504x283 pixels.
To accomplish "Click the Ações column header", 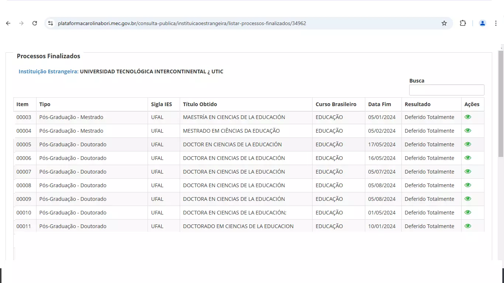I will tap(472, 104).
